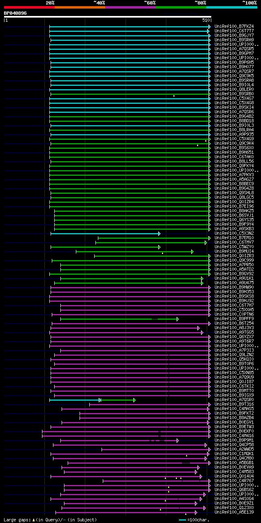Click the UniRef100_Q9C999 label
261x523 pixels.
(x=234, y=260)
